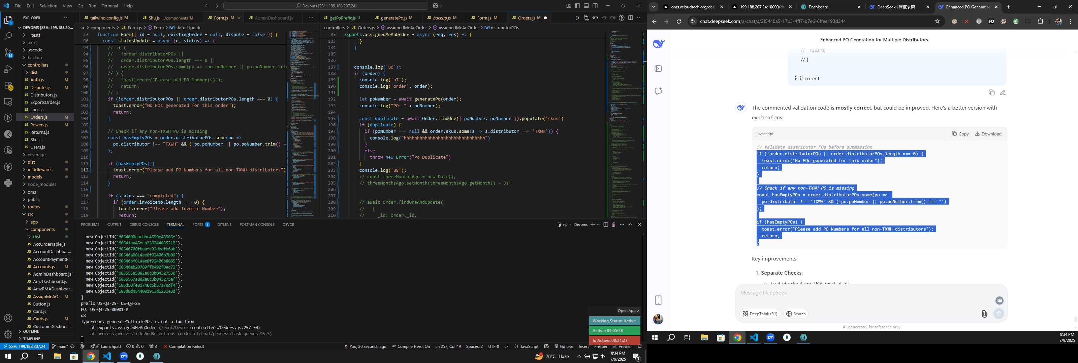This screenshot has width=1078, height=363.
Task: Copy code with DeepSeek Copy button
Action: tap(960, 134)
